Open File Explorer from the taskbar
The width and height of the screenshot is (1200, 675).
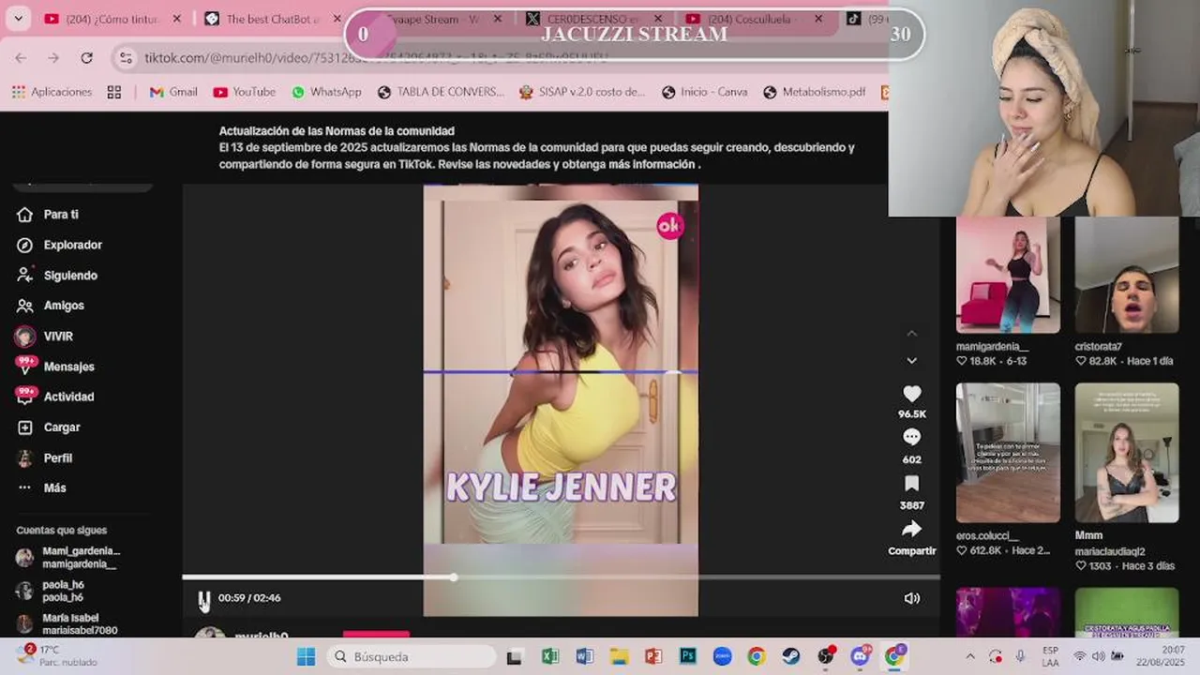619,656
